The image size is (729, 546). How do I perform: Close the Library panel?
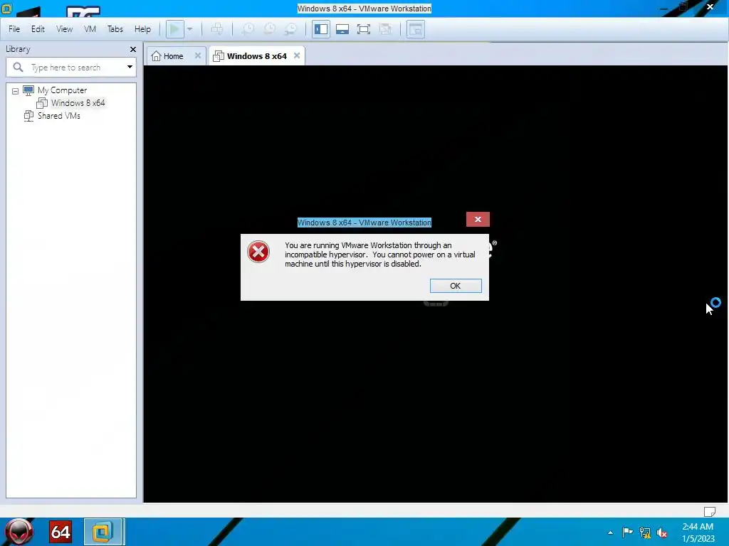(x=133, y=49)
